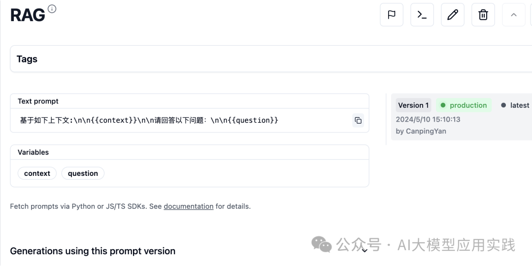
Task: Click the info icon next to RAG
Action: point(52,9)
